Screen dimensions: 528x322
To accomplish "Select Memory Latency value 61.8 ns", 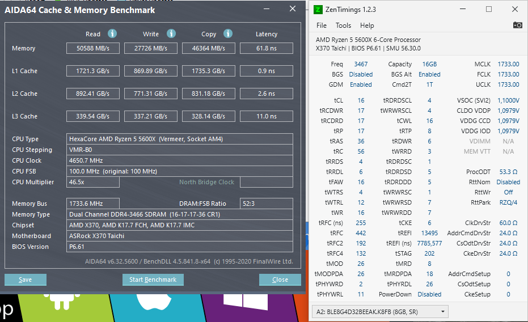I will click(267, 48).
